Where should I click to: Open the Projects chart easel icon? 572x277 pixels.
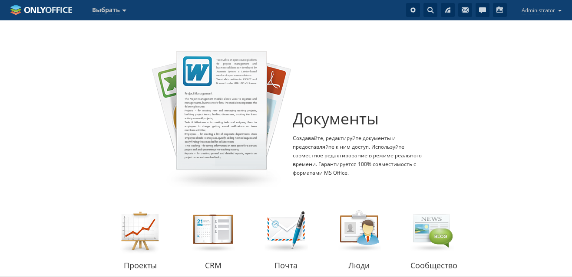tap(140, 232)
